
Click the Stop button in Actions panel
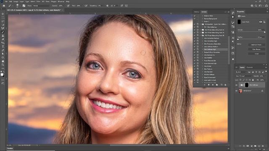coord(205,85)
